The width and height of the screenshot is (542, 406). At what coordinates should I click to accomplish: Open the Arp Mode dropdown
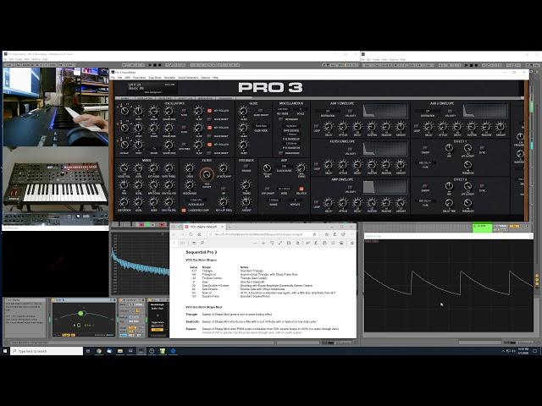285,189
